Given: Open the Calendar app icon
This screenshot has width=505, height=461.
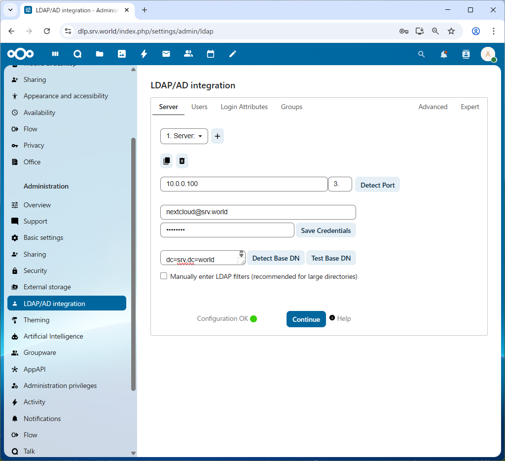Looking at the screenshot, I should pos(211,54).
